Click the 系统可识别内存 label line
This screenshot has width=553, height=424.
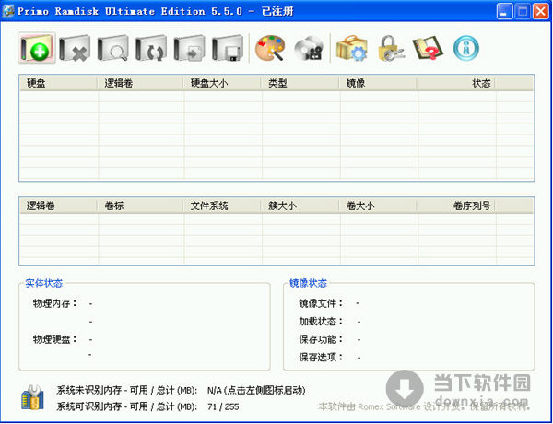click(x=126, y=406)
